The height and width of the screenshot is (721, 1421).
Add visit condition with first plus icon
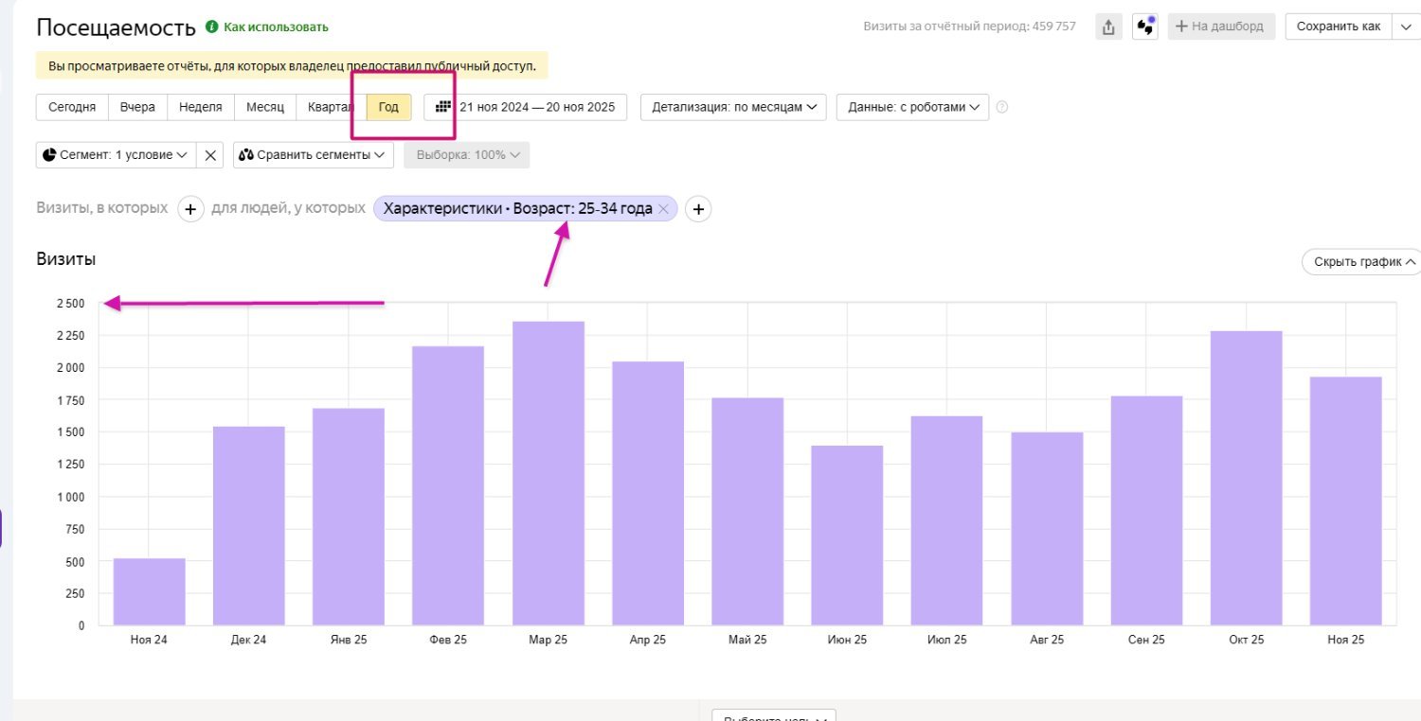190,209
